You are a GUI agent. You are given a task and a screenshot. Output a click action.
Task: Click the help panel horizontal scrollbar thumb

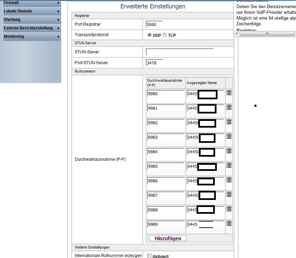pos(267,33)
